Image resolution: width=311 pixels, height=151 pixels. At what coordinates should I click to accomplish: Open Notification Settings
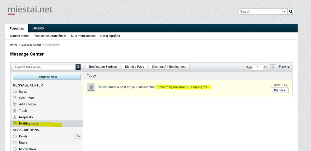(x=103, y=67)
